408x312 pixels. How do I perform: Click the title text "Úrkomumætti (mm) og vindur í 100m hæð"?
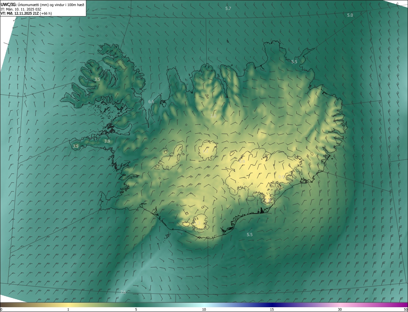click(x=51, y=4)
